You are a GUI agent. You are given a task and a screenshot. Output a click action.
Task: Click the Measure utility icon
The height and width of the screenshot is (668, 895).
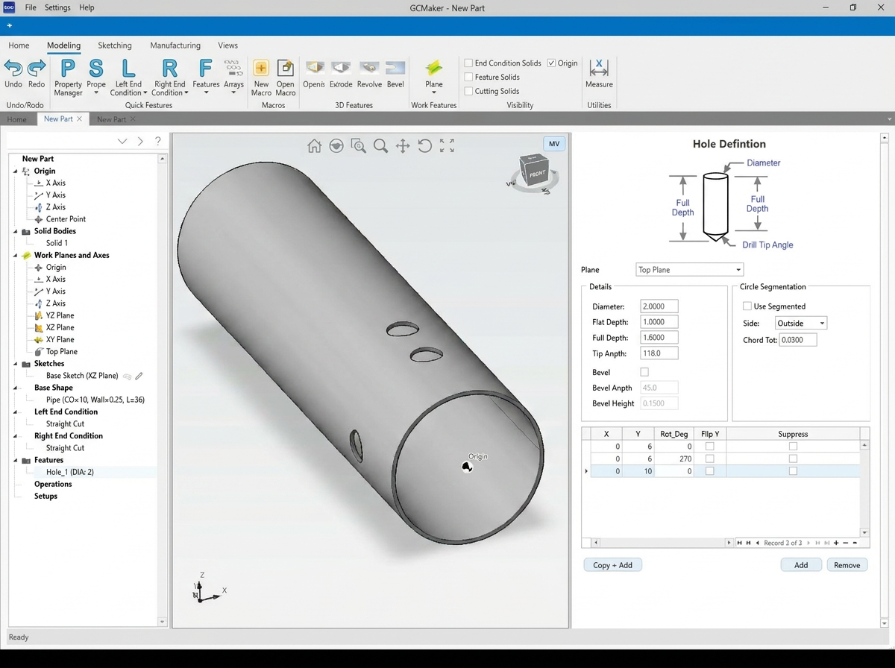click(599, 68)
